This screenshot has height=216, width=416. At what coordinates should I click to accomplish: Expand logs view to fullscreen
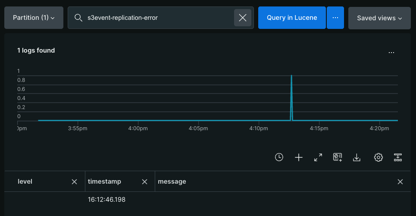pos(318,157)
